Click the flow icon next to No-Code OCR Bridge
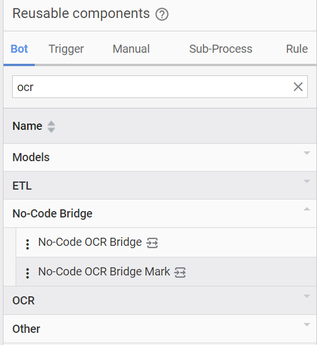317x345 pixels. (152, 243)
